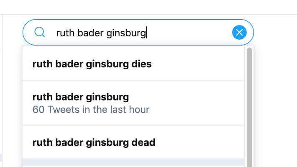Click blank area right of 'ruth bader ginsburg dead'
Viewport: 297px width, 167px height.
[200, 142]
